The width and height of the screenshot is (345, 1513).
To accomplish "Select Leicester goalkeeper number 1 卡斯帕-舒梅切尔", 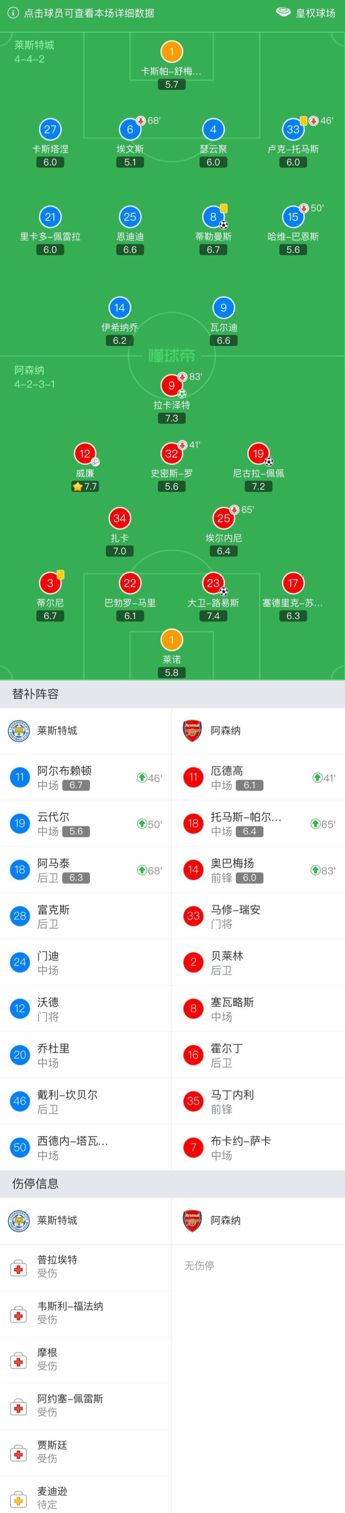I will click(172, 52).
